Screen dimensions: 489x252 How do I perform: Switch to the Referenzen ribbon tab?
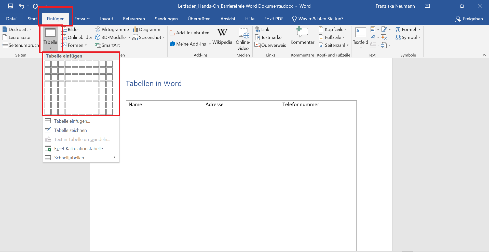tap(134, 19)
